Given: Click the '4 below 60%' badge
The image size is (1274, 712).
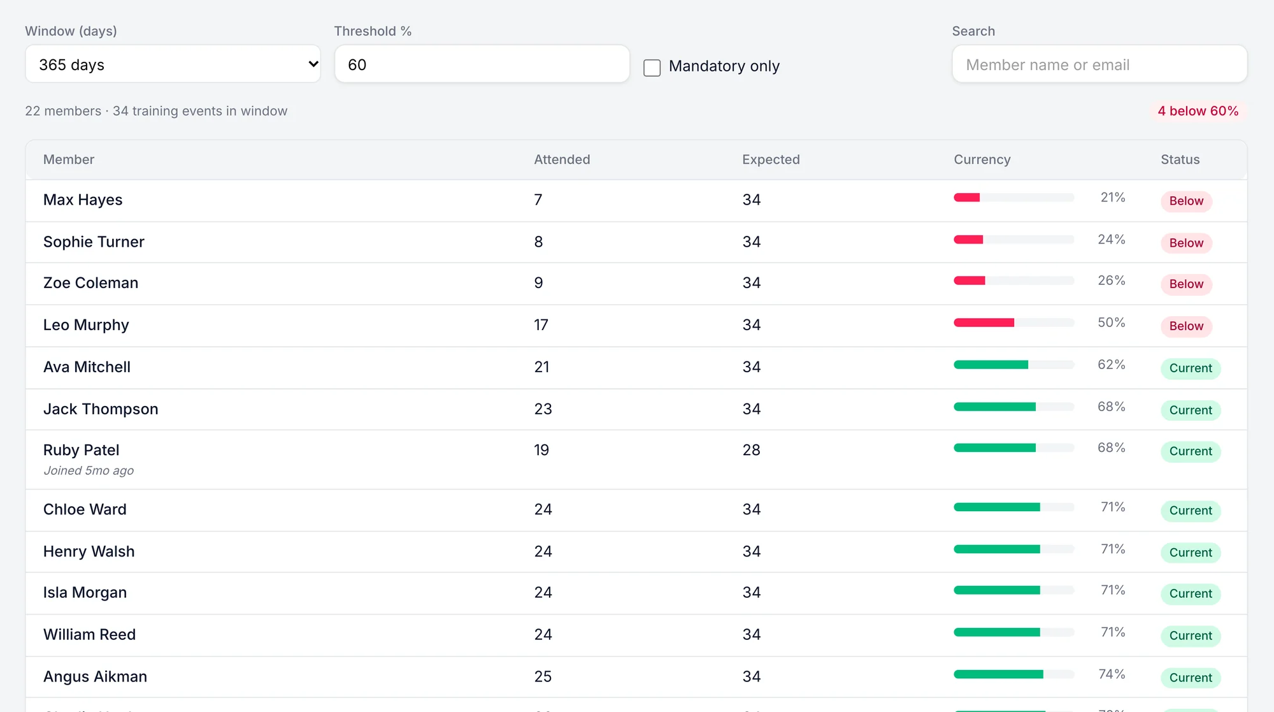Looking at the screenshot, I should click(x=1198, y=111).
